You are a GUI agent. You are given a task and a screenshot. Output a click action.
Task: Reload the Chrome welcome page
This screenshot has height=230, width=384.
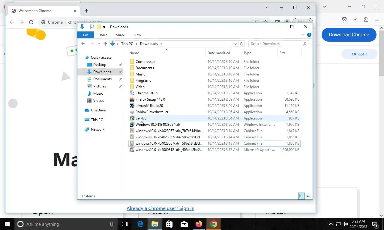31,22
